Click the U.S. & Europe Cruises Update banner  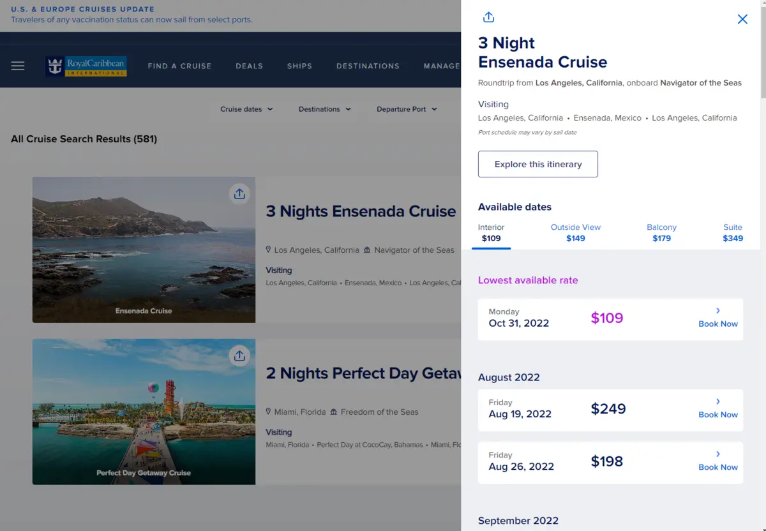[131, 15]
